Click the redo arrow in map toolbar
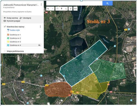137x106 pixels. click(52, 9)
